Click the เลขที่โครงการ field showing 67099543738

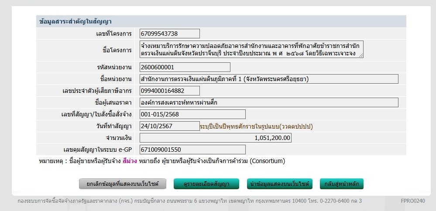coord(169,34)
